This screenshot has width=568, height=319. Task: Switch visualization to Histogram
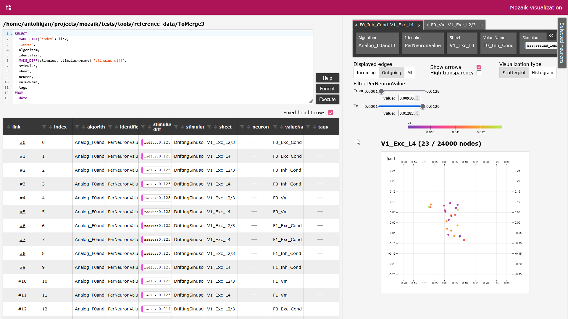pos(542,73)
